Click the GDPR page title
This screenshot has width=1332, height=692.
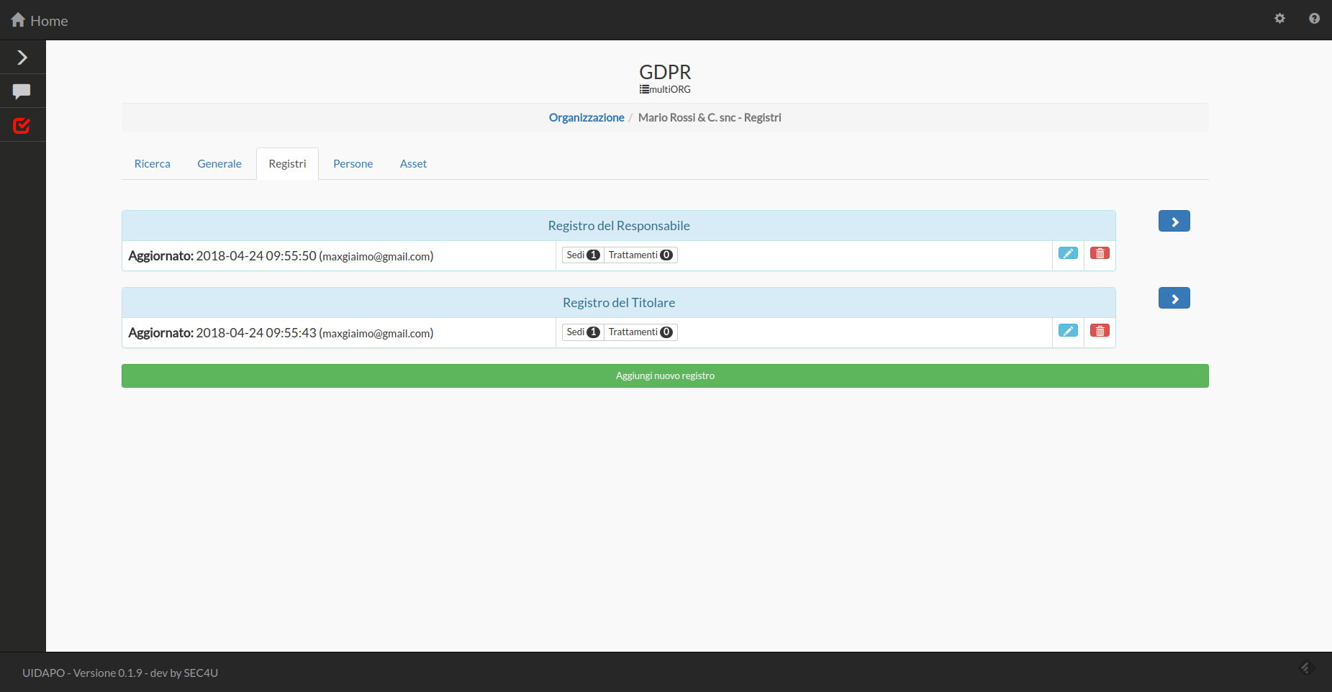(665, 72)
